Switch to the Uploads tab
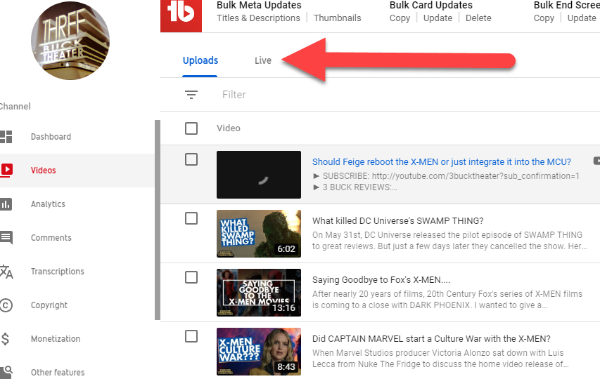This screenshot has width=600, height=379. click(x=200, y=60)
